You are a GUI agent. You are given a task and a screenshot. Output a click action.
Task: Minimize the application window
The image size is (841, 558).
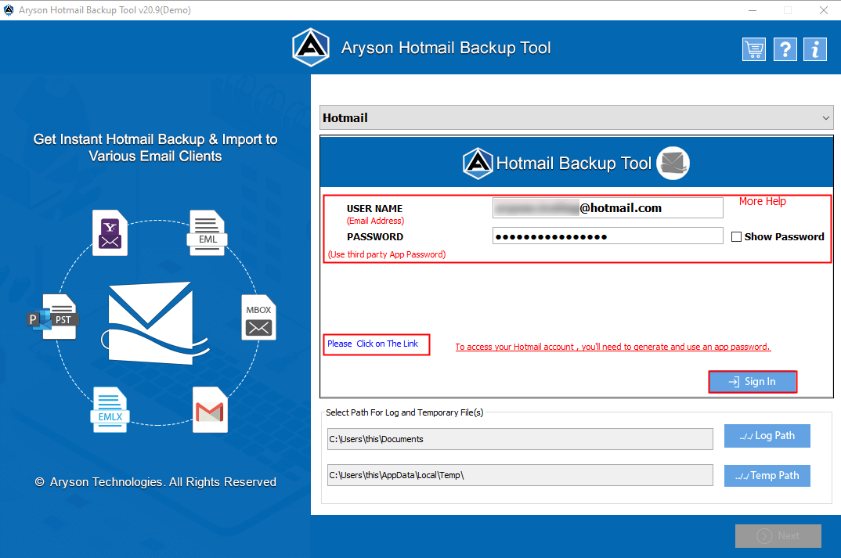pyautogui.click(x=753, y=10)
